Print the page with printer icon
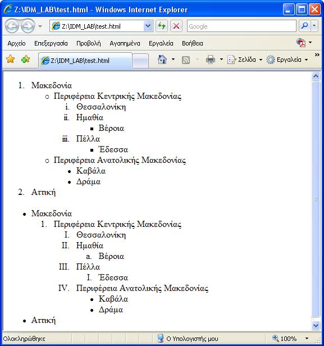Viewport: 324px width, 346px height. [211, 60]
